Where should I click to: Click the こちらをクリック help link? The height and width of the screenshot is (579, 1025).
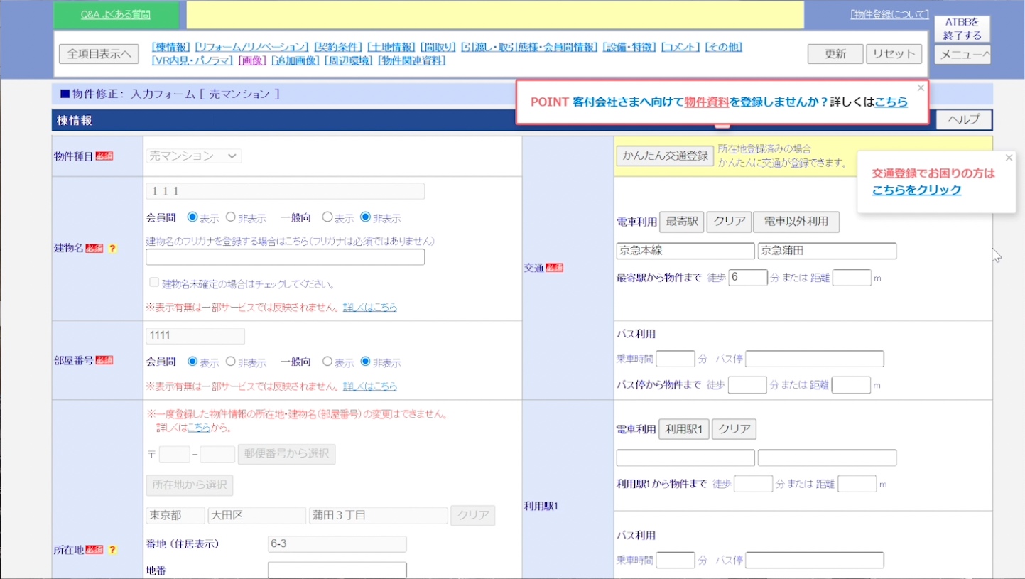pyautogui.click(x=916, y=190)
